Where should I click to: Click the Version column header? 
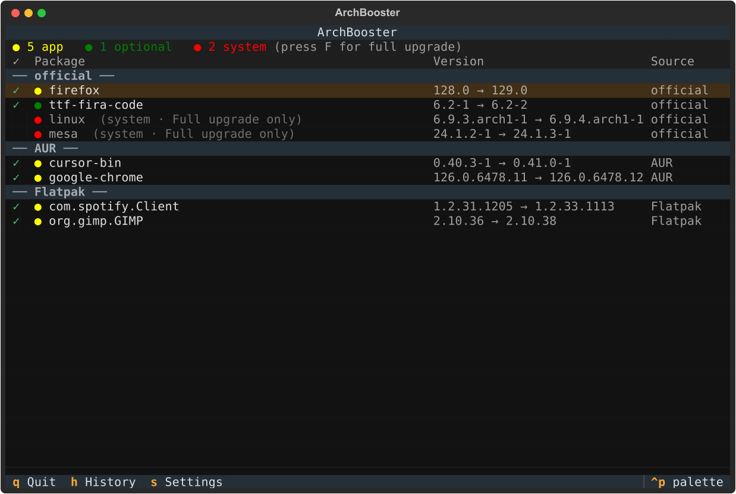[x=458, y=61]
